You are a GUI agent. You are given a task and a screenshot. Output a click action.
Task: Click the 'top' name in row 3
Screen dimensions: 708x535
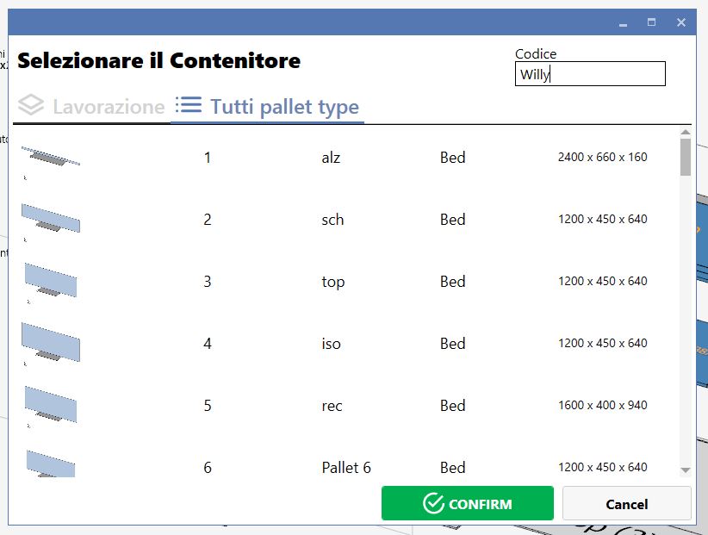pos(333,282)
